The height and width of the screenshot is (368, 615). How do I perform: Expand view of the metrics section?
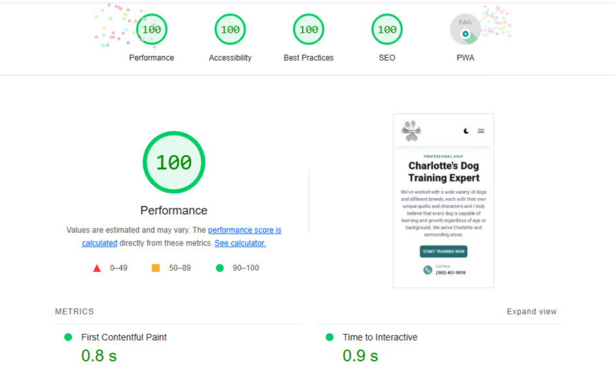coord(531,312)
